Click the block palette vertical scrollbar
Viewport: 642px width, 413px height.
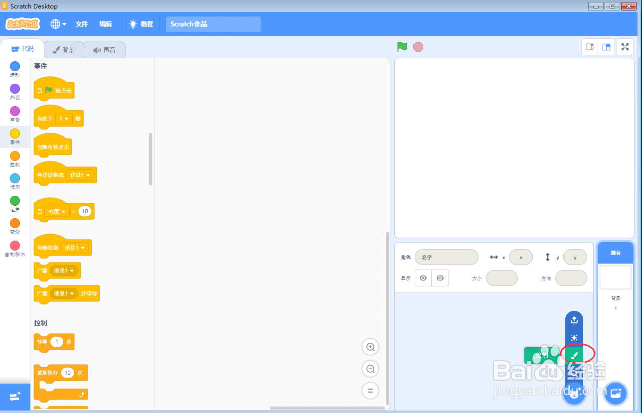151,159
